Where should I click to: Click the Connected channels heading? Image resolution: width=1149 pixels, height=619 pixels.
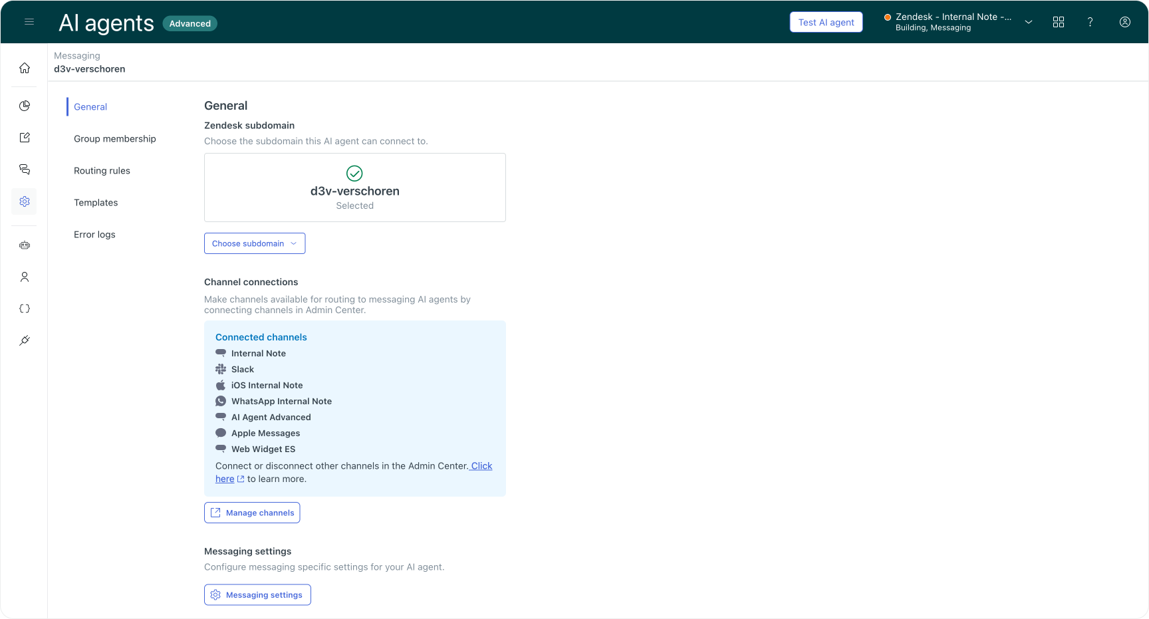coord(261,337)
